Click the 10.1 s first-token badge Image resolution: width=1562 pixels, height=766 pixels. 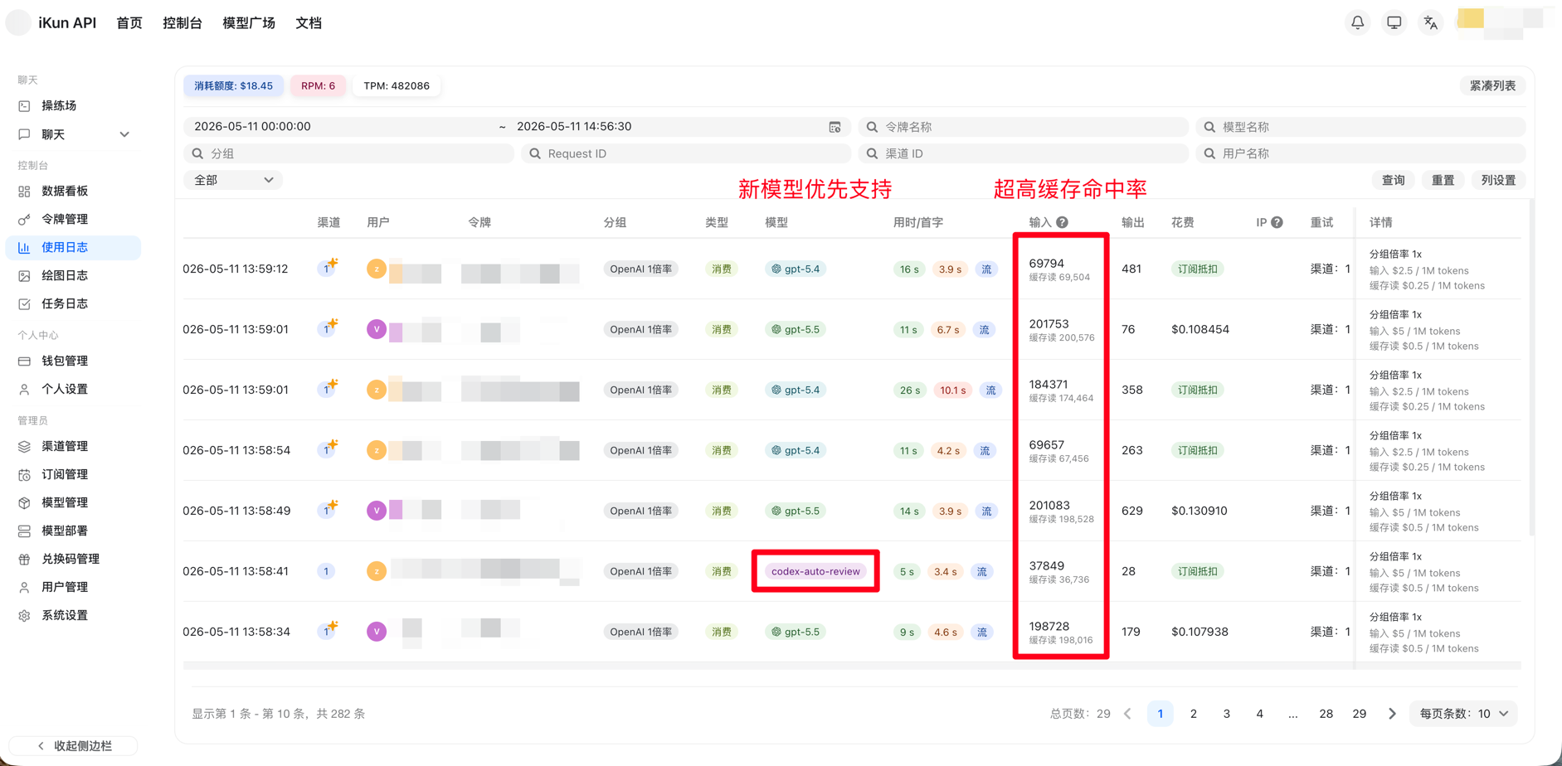pyautogui.click(x=952, y=390)
